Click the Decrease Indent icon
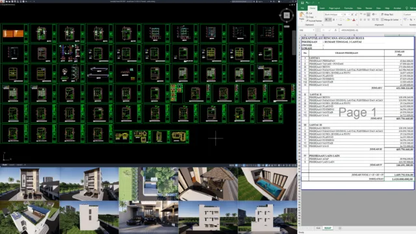 (x=374, y=19)
